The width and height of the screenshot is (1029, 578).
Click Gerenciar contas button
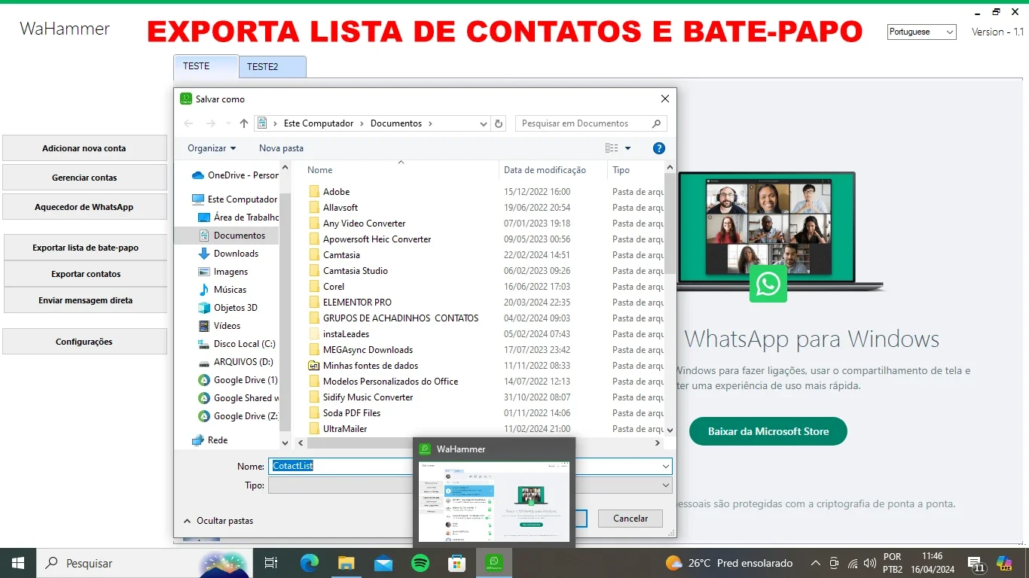click(x=84, y=178)
